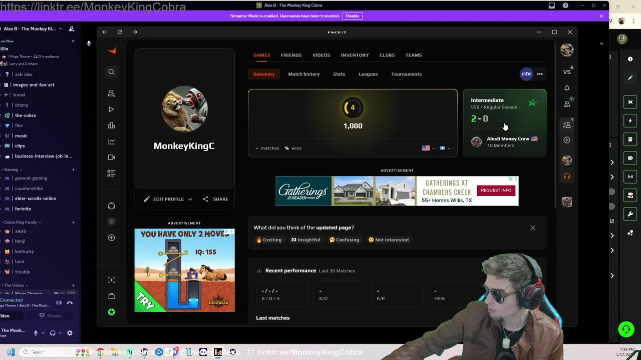Dismiss the updated page feedback prompt

tap(533, 228)
